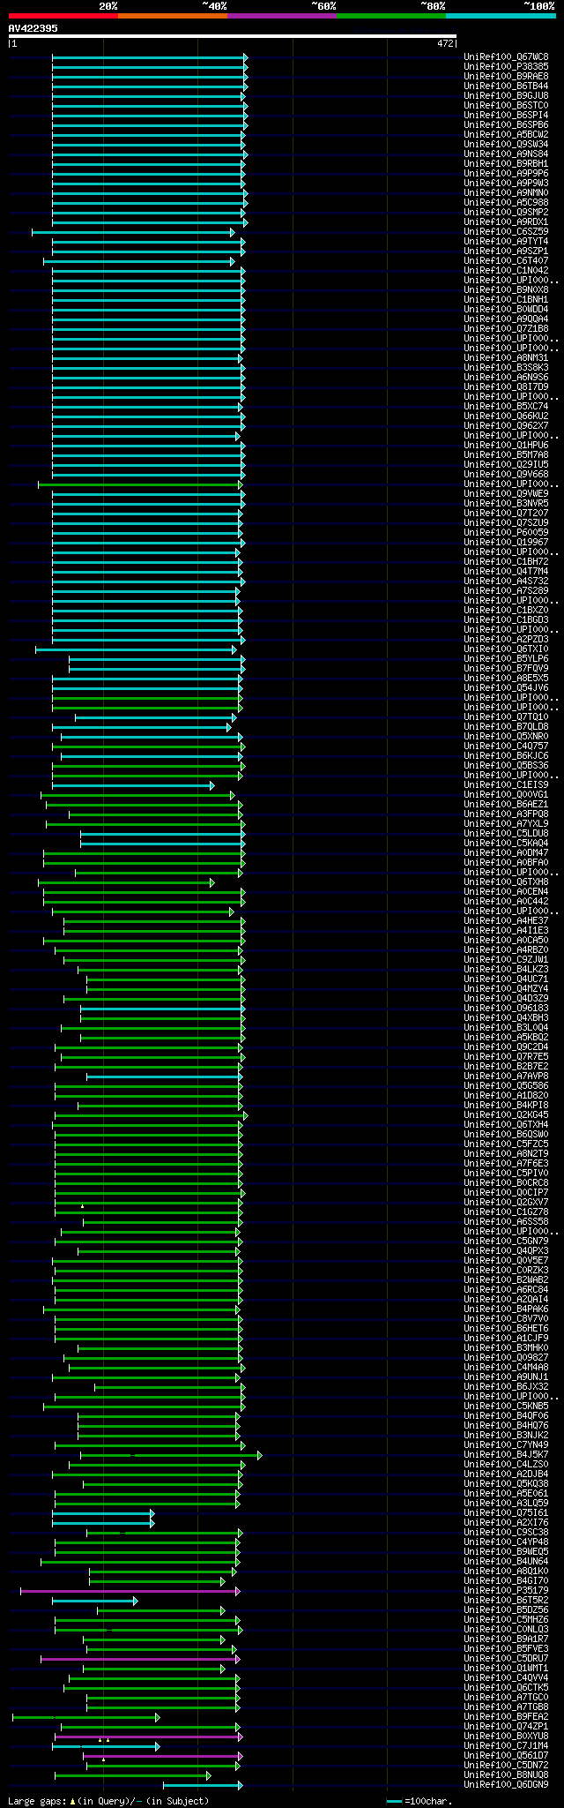564x1808 pixels.
Task: Select the UniRef100_Q6TXH8 label
Action: click(506, 882)
